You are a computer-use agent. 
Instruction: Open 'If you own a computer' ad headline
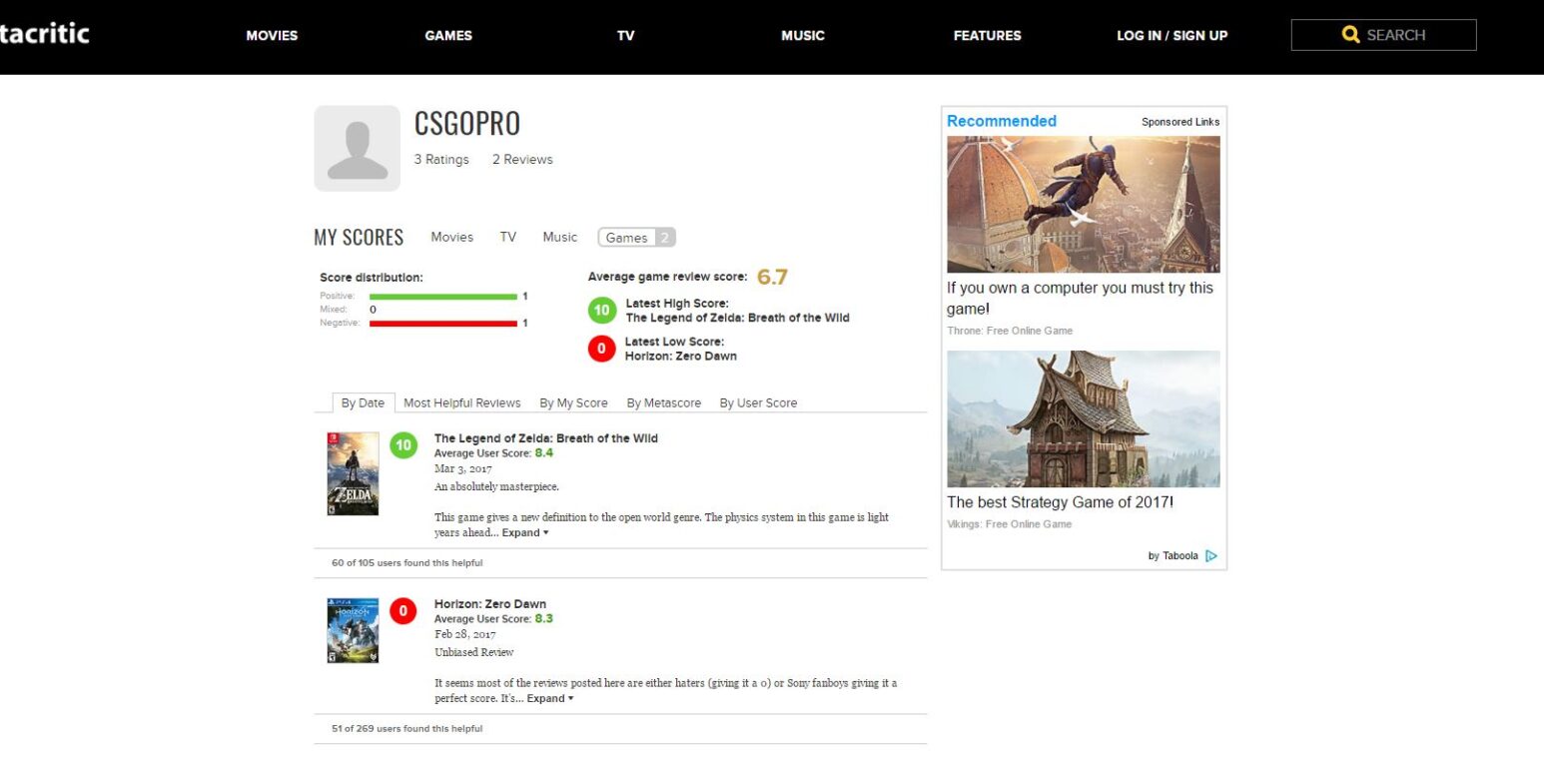coord(1081,299)
